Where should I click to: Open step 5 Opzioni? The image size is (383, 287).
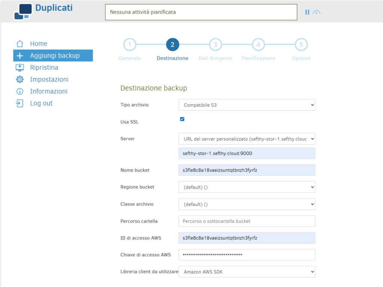tap(301, 45)
